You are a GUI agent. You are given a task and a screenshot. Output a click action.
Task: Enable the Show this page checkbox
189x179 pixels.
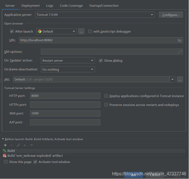[6, 162]
